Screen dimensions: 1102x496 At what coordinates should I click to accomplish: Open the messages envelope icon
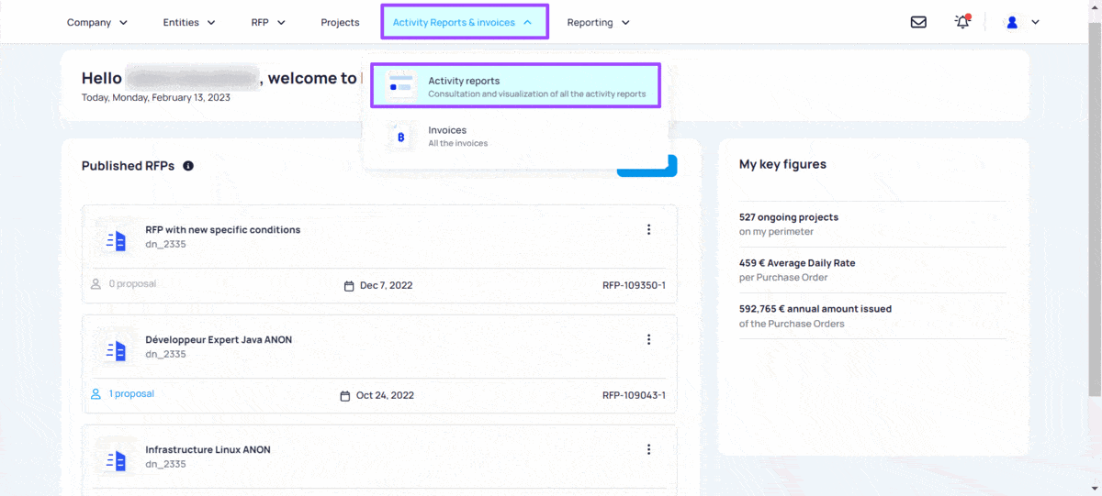(918, 22)
